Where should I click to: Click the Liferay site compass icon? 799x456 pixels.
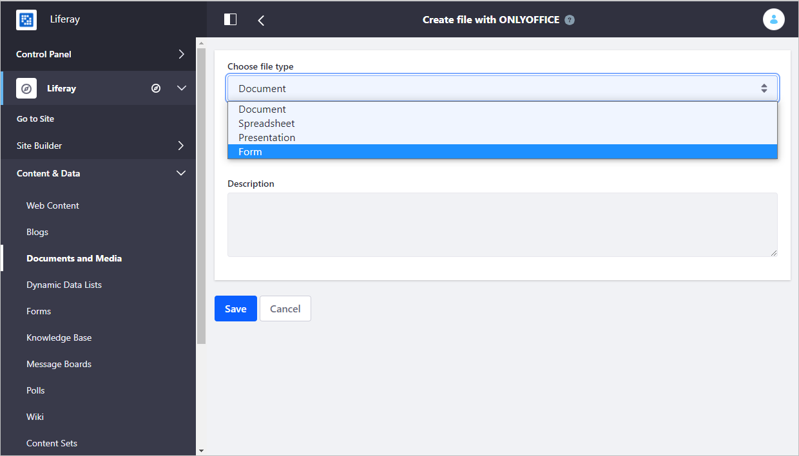click(x=26, y=88)
